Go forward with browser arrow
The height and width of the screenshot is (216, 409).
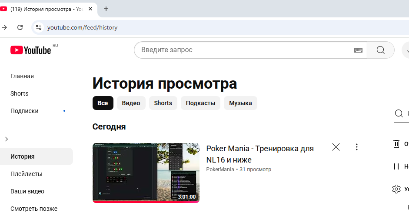4,27
